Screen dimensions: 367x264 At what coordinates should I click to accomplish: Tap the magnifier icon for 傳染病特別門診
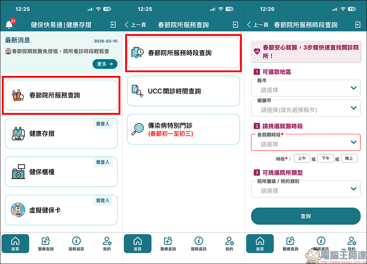coord(138,129)
